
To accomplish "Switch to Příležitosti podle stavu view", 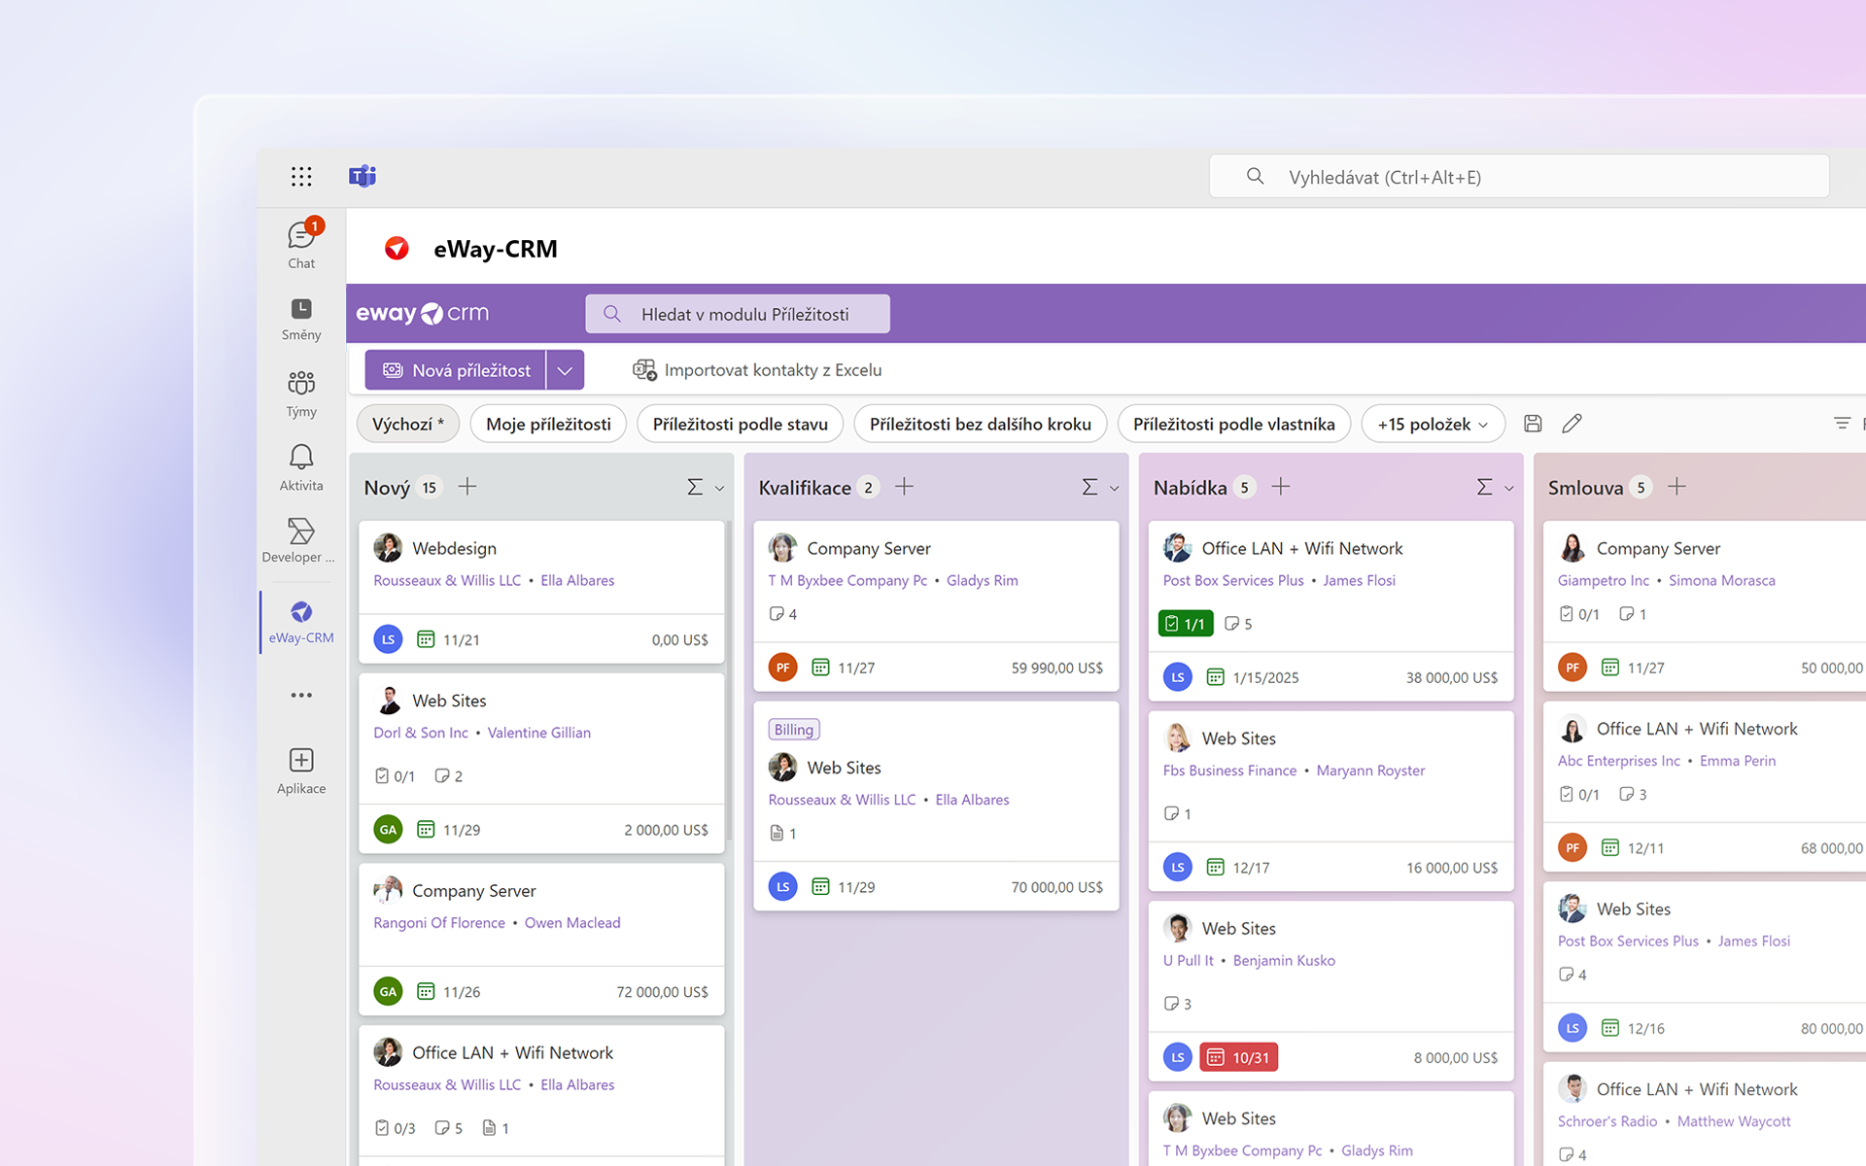I will point(740,424).
